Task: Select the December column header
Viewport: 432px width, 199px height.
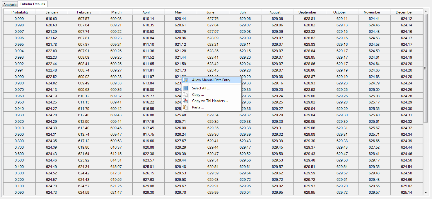Action: pos(404,12)
